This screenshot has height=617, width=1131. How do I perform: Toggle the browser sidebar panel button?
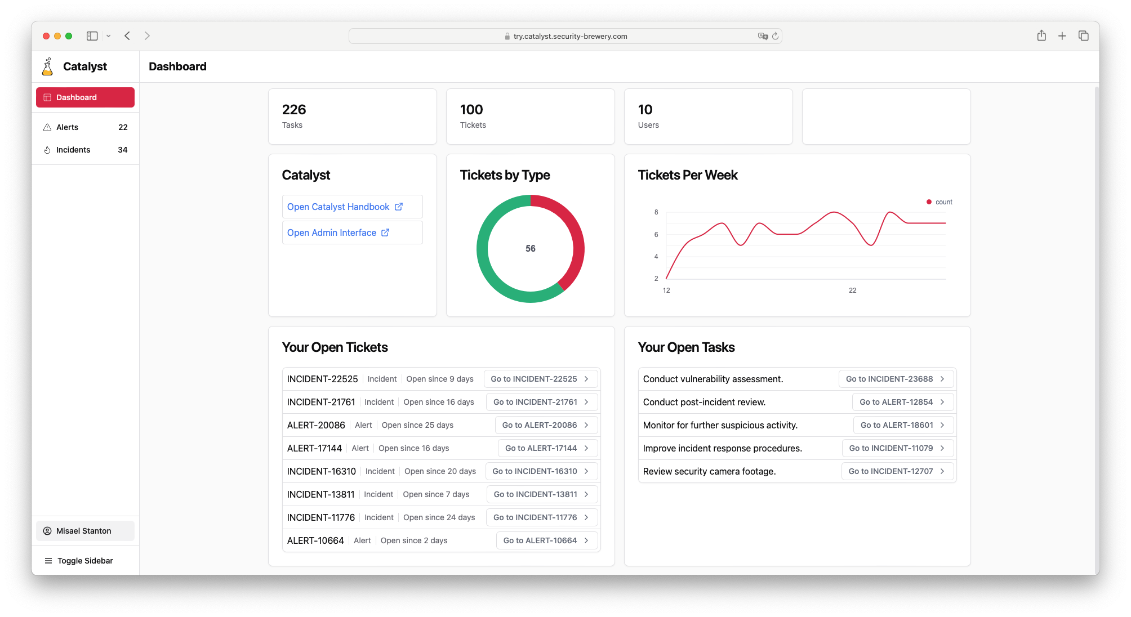click(91, 35)
